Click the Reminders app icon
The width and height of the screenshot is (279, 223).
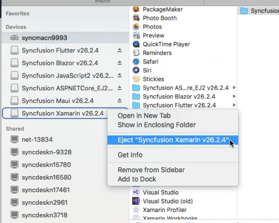point(136,53)
